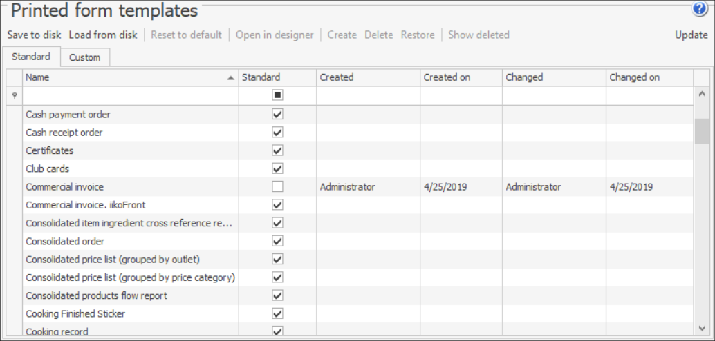The width and height of the screenshot is (715, 341).
Task: Select the Standard tab
Action: click(31, 57)
